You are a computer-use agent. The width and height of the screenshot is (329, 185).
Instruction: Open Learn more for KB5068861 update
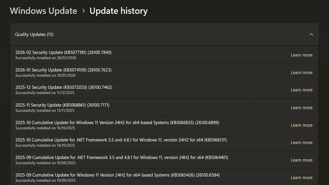[x=301, y=108]
